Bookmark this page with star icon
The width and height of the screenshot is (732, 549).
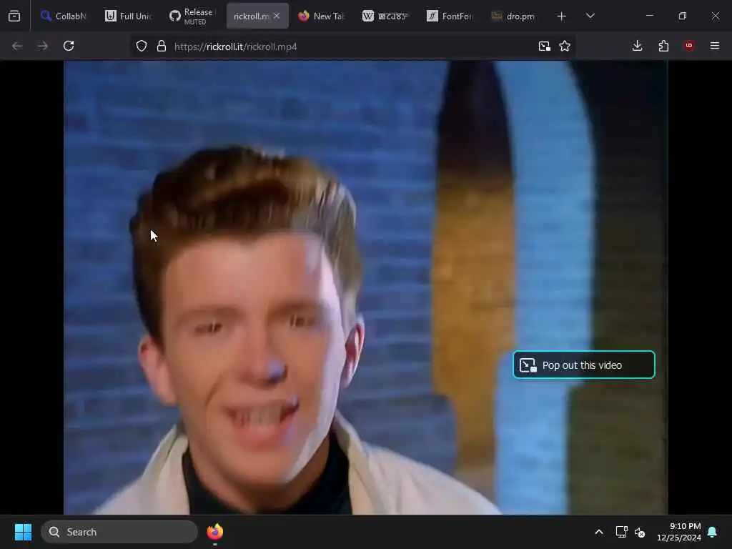click(565, 46)
